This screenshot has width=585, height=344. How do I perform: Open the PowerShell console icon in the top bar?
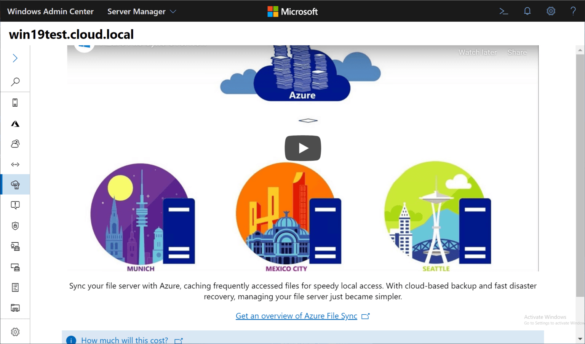[x=503, y=11]
